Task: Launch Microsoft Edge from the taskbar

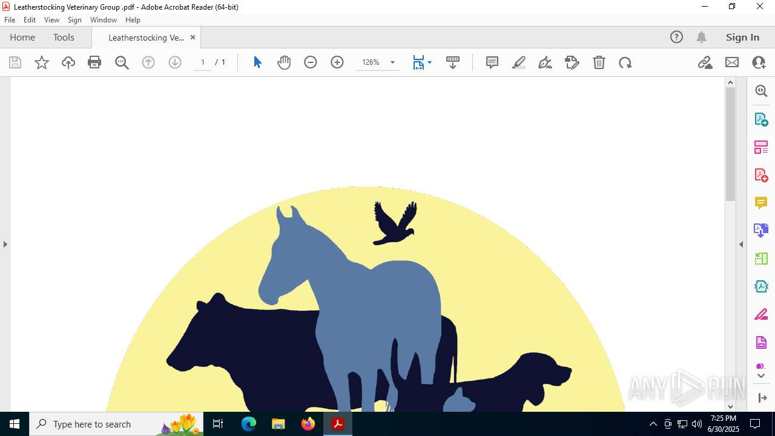Action: pos(249,424)
